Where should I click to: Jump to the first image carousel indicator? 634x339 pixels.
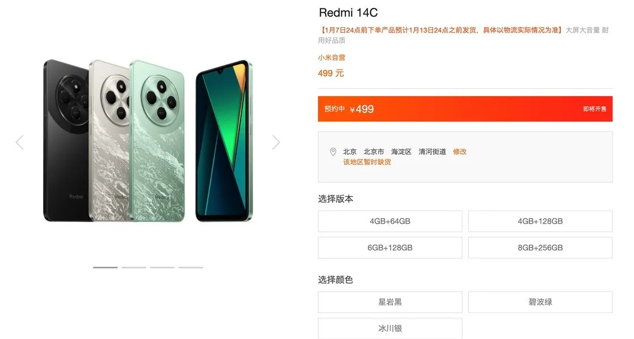coord(105,267)
